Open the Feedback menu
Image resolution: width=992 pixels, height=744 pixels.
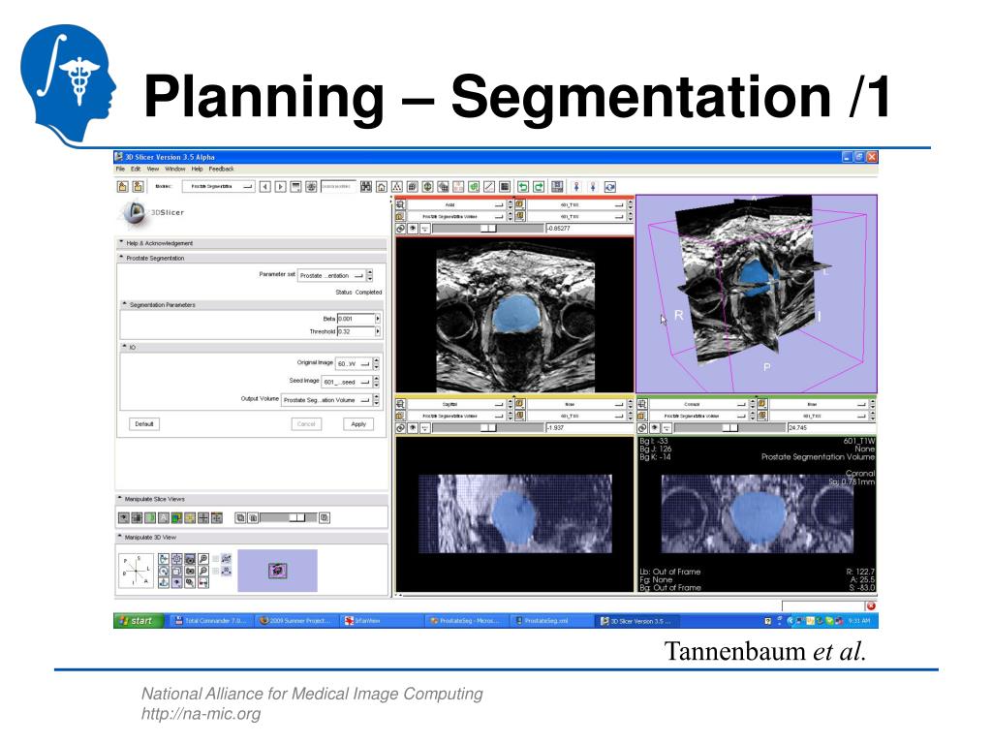point(221,169)
